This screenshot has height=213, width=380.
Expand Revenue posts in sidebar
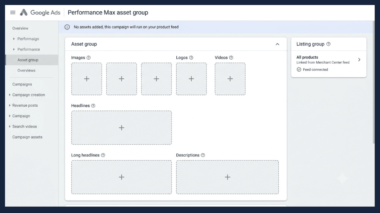pos(10,105)
